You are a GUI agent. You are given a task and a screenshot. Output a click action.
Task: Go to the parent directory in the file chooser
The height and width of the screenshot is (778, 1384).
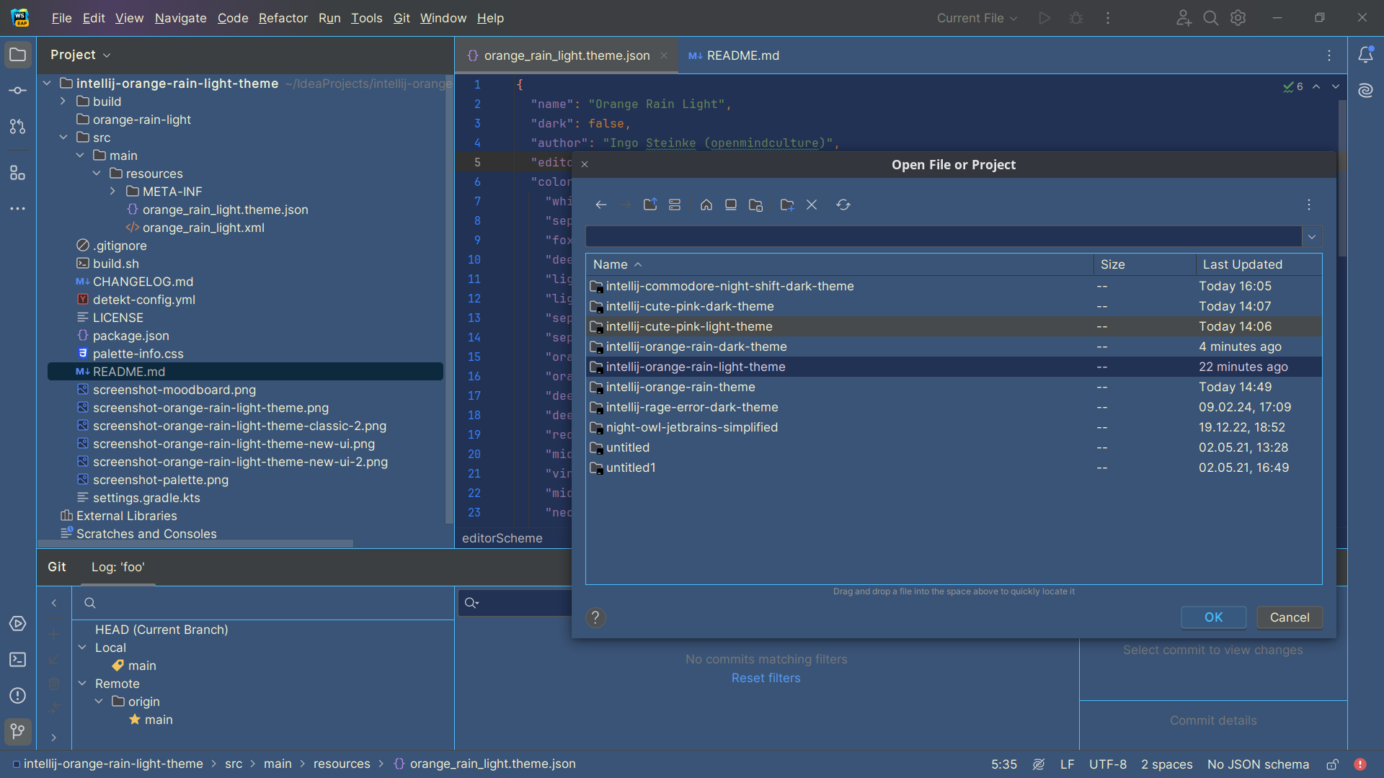coord(650,205)
